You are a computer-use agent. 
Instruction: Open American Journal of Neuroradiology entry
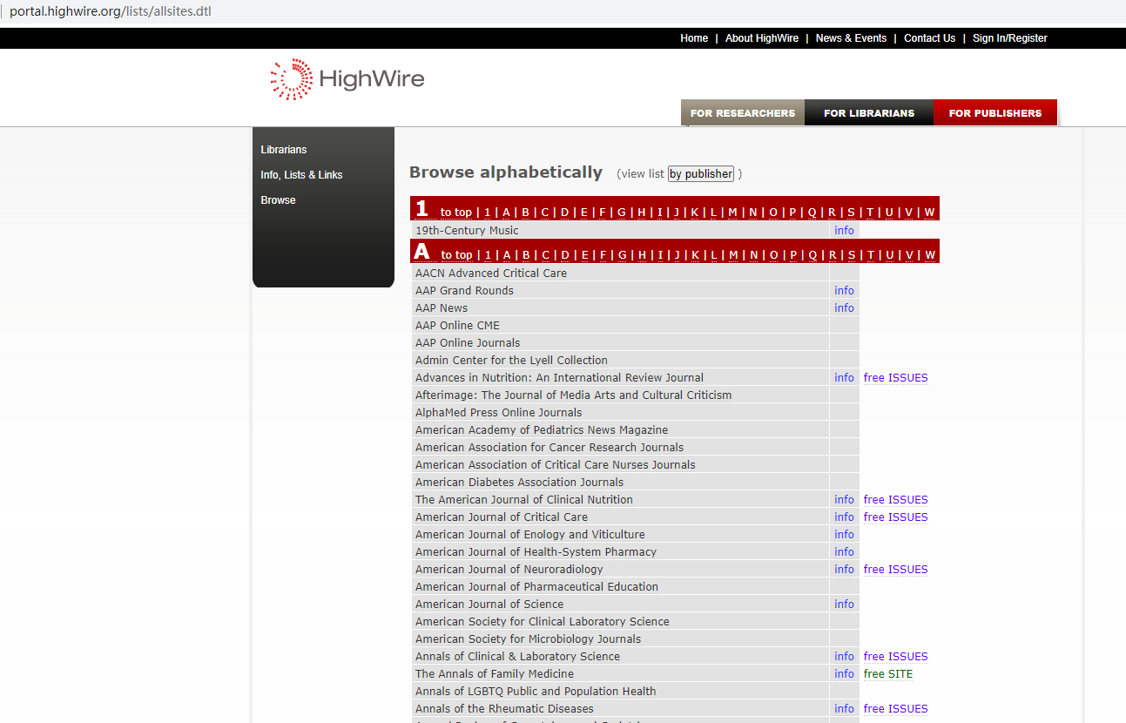pyautogui.click(x=509, y=570)
